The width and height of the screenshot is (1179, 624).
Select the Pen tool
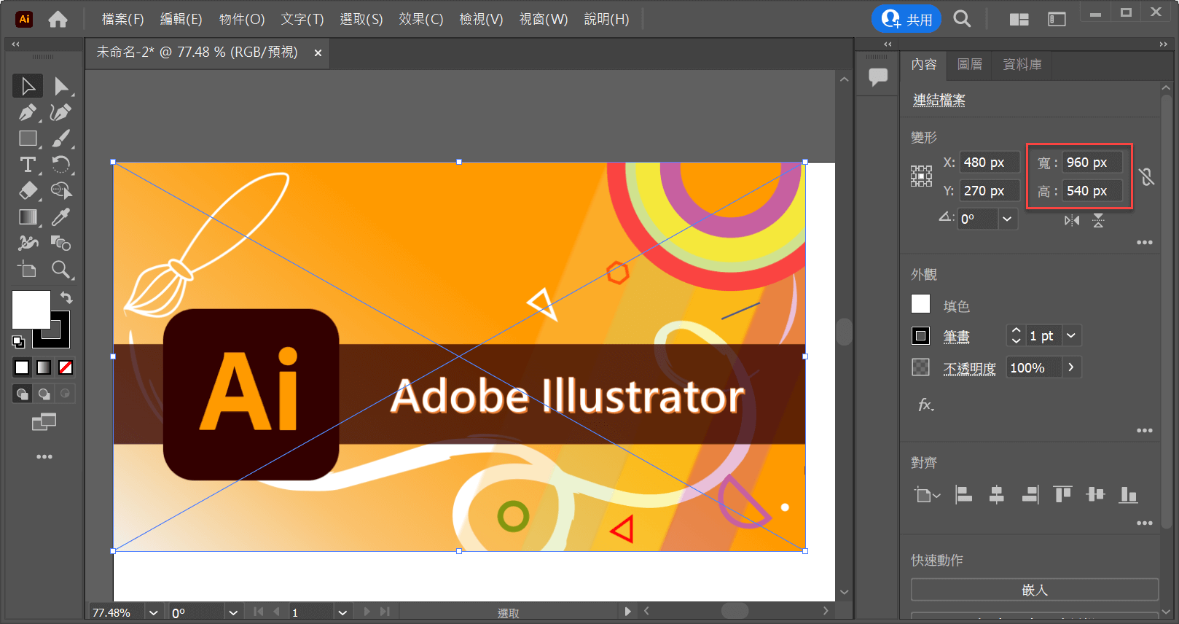tap(28, 112)
